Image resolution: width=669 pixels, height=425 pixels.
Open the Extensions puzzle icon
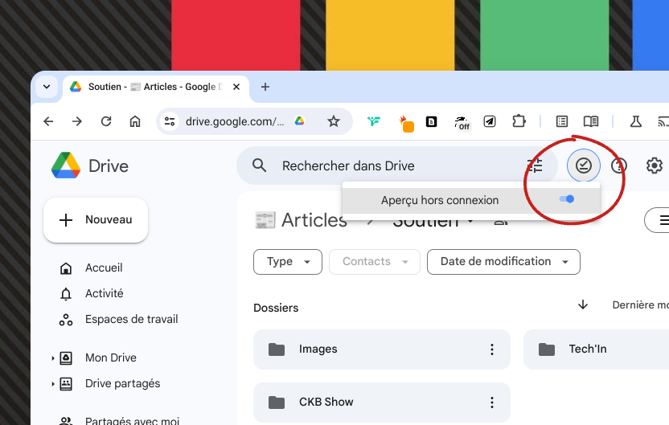point(519,121)
